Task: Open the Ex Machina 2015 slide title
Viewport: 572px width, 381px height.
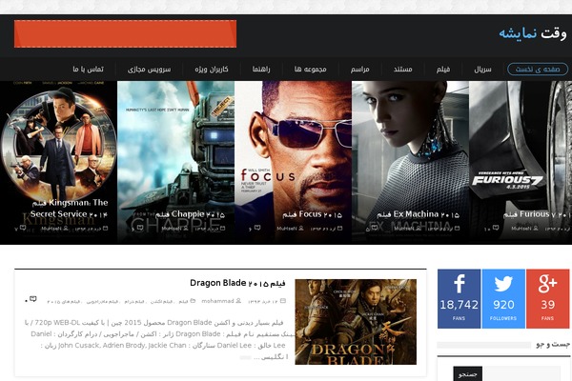Action: tap(419, 214)
